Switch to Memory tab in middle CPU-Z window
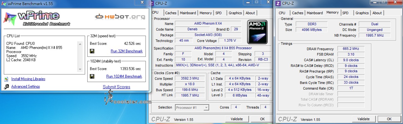Viewport: 403px width, 124px height. (206, 13)
